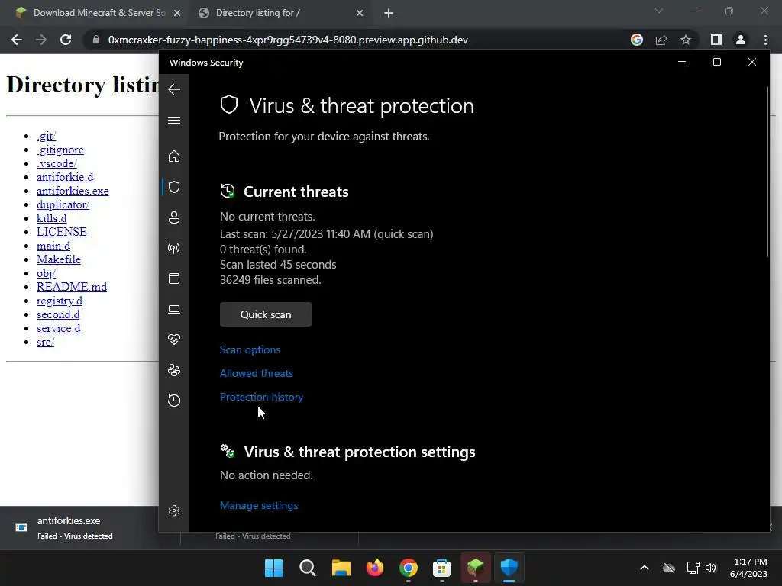Open kills.d file link
The image size is (782, 586).
[51, 218]
